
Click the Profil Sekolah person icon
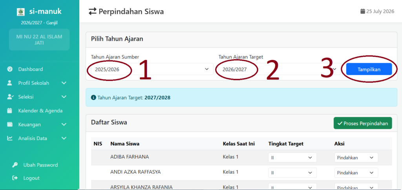click(x=10, y=83)
